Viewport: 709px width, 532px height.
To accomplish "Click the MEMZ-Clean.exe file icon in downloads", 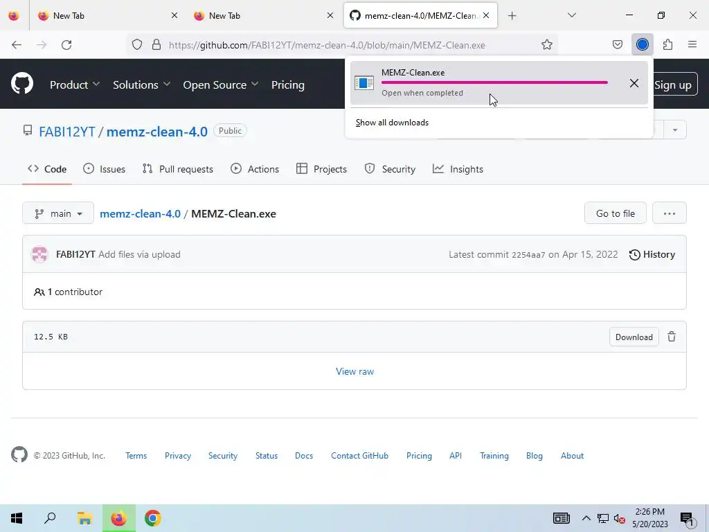I will pos(364,83).
